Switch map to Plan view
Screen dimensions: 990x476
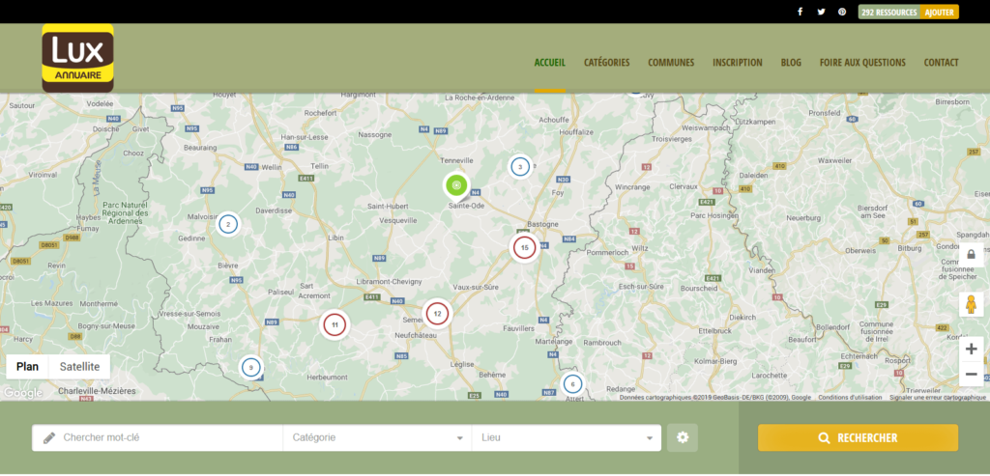click(x=27, y=367)
